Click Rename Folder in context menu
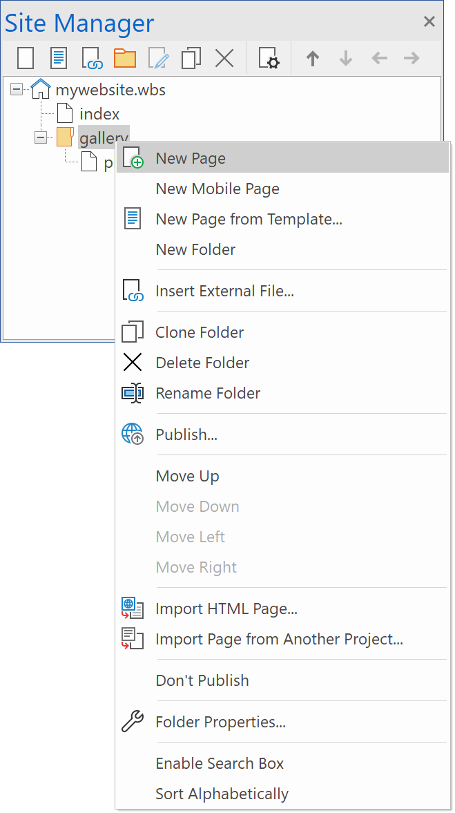Screen dimensions: 455x813 pos(208,393)
